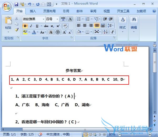This screenshot has height=137, width=158.
Task: Expand the font name dropdown 微软雅黑
Action: 43,19
